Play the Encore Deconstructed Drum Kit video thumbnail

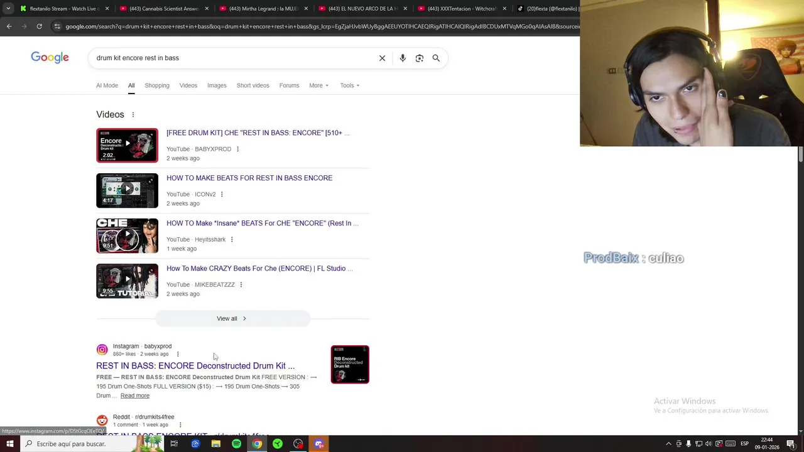click(x=127, y=145)
